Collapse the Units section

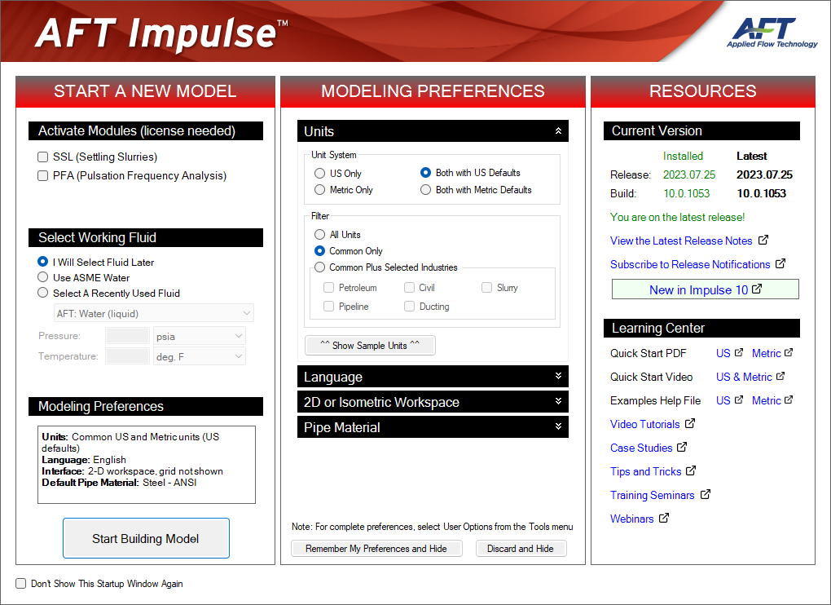click(x=558, y=130)
